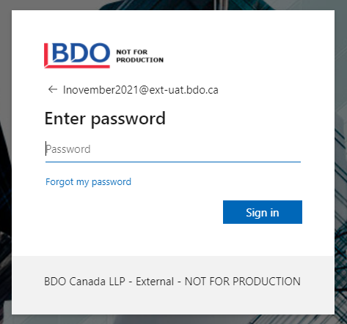Image resolution: width=347 pixels, height=324 pixels.
Task: Click the BDO logo
Action: pyautogui.click(x=77, y=56)
